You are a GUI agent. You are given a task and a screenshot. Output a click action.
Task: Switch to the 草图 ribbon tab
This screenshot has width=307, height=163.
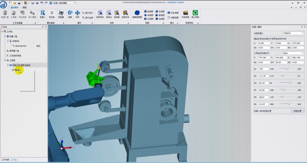25,7
